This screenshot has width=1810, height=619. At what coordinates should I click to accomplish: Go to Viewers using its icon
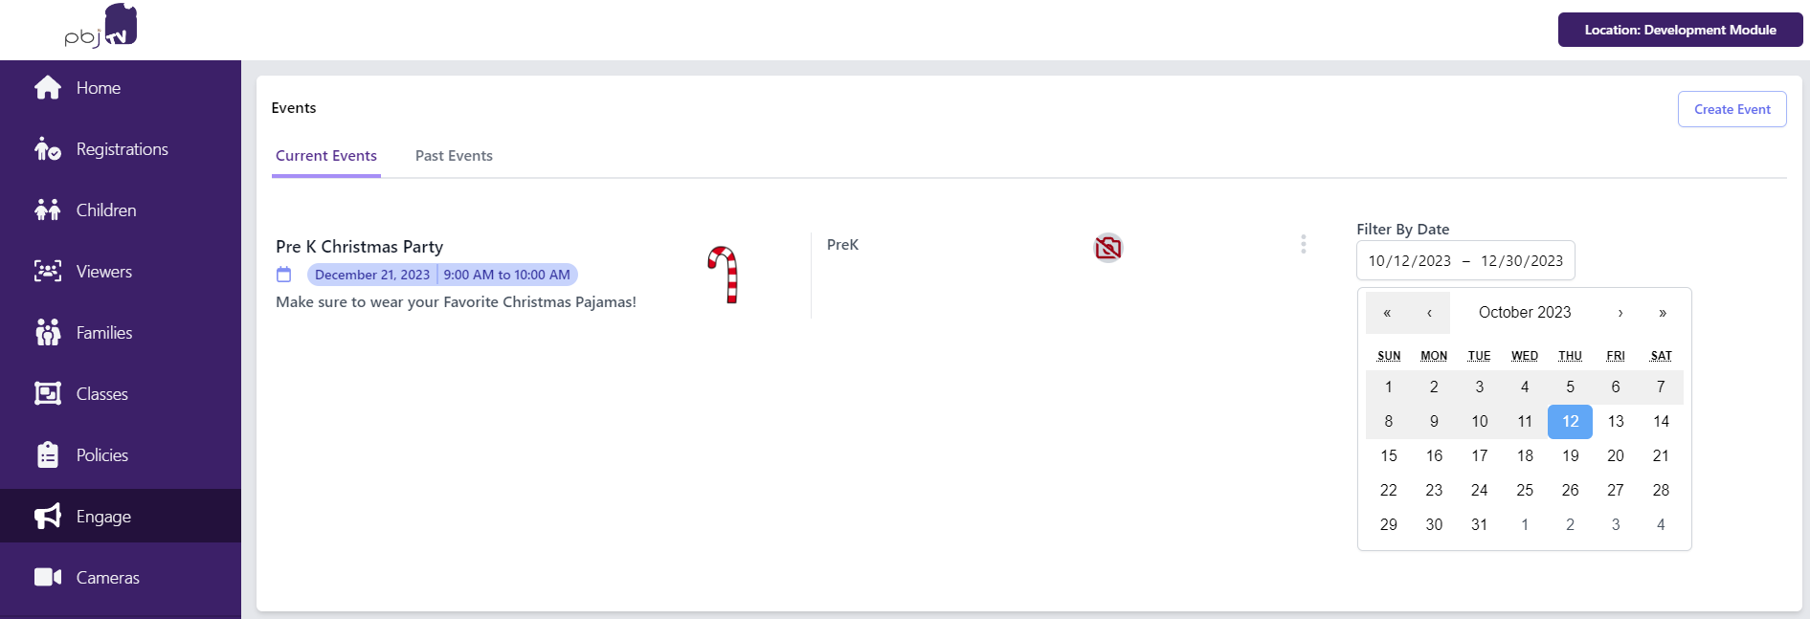(x=48, y=271)
